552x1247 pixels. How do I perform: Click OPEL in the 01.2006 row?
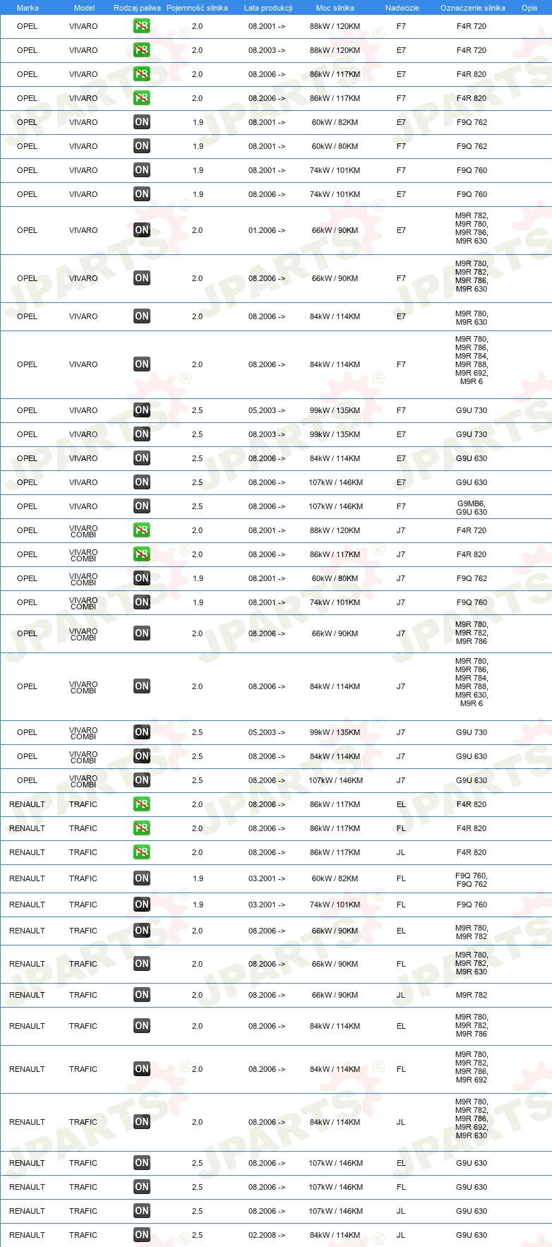(x=27, y=230)
